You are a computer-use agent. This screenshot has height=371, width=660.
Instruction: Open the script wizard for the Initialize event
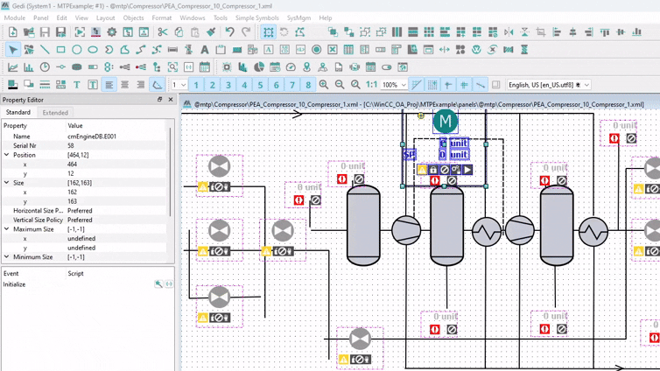(158, 283)
